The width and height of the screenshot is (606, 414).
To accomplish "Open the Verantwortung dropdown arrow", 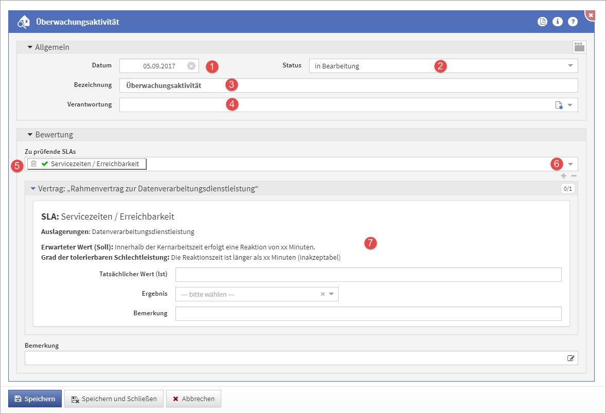I will 570,105.
